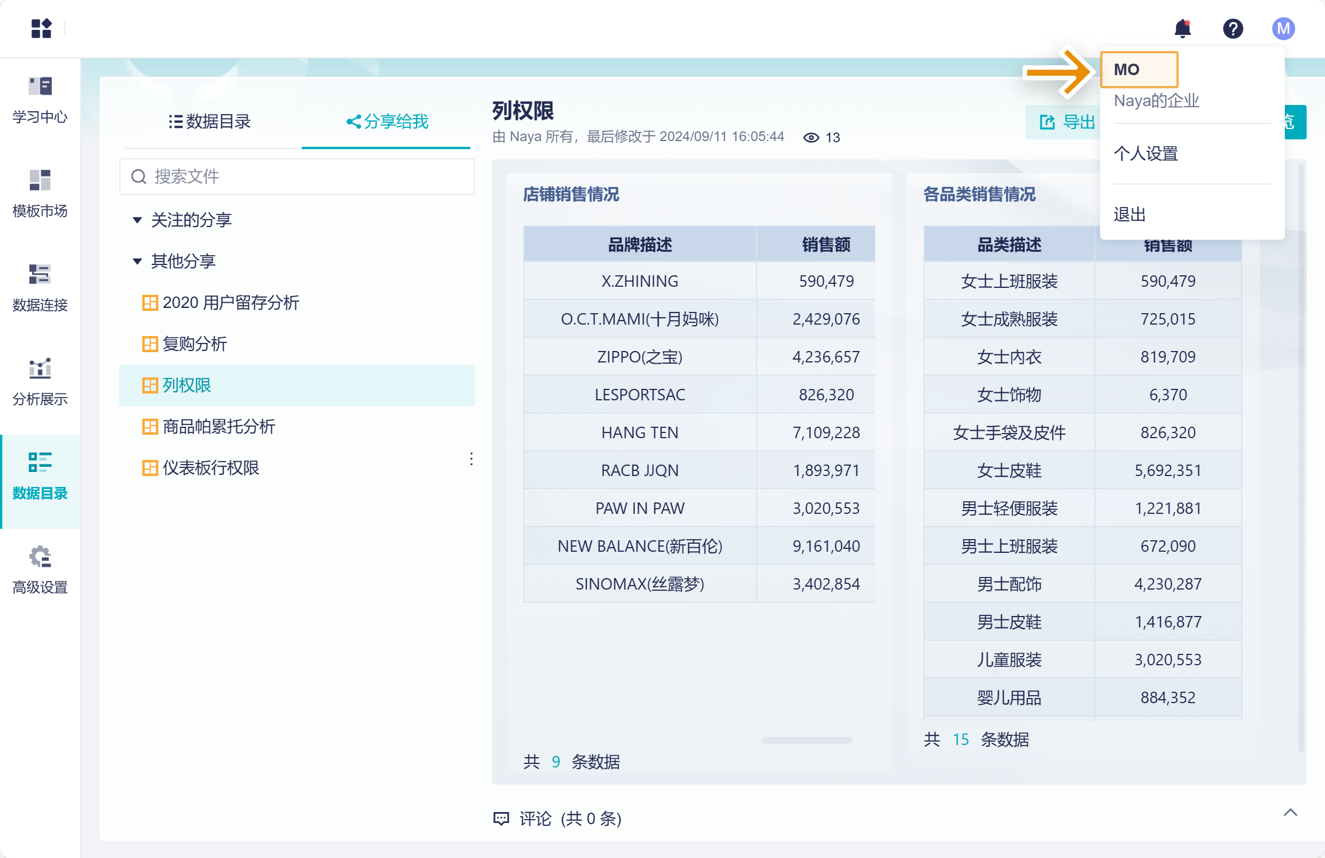Click the 搜索文件 search field
Viewport: 1325px width, 858px height.
tap(297, 177)
